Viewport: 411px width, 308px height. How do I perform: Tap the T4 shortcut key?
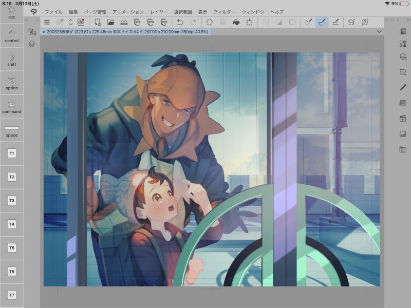pyautogui.click(x=12, y=224)
